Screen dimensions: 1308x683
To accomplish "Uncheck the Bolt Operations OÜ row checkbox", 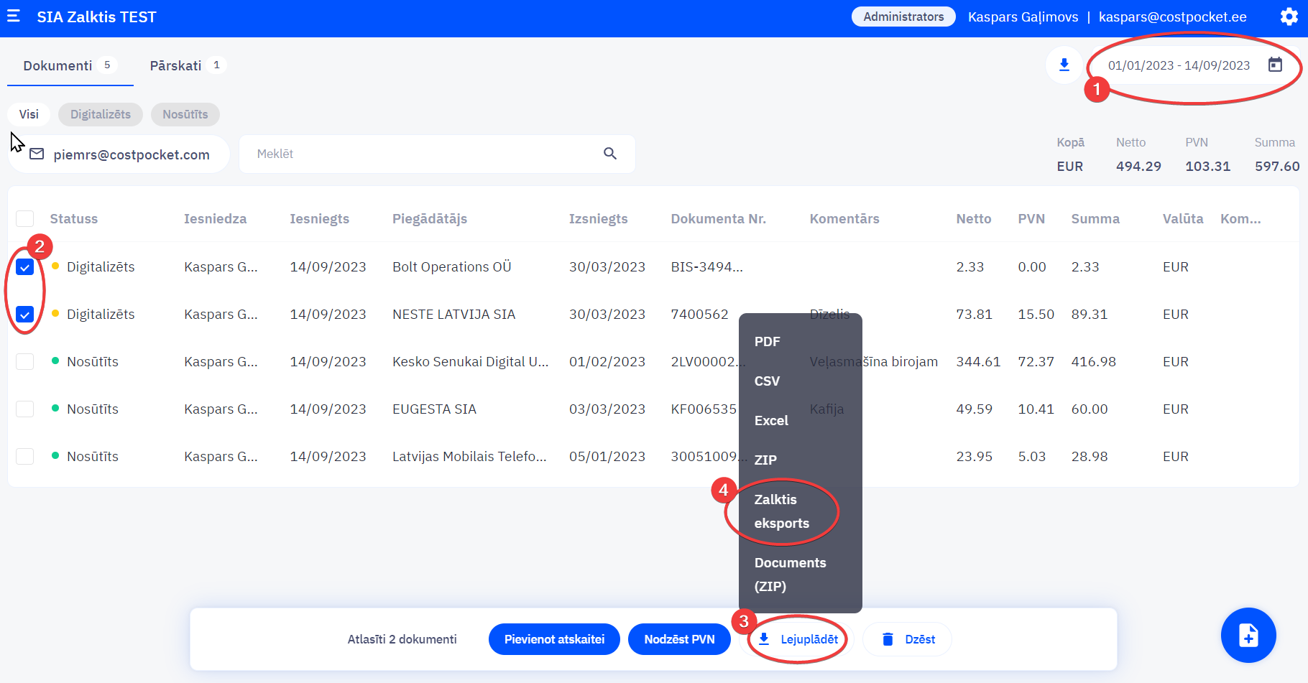I will point(25,267).
